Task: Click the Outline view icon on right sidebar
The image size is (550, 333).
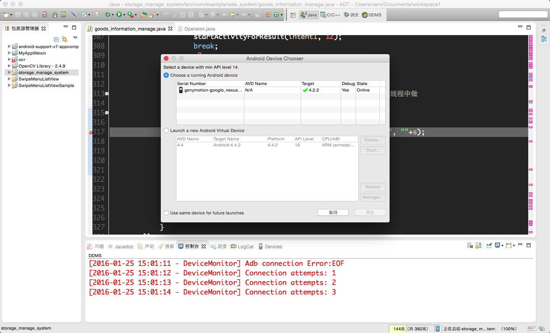Action: 544,39
